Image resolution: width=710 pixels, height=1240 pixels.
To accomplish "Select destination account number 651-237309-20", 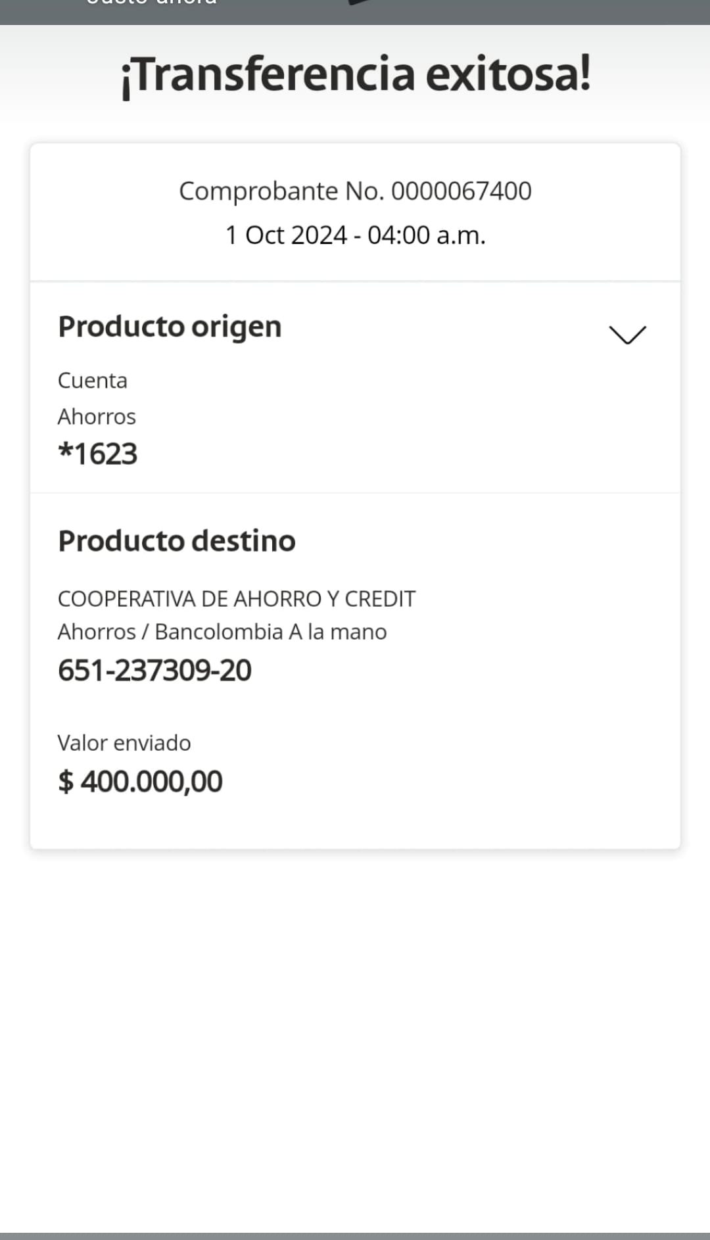I will 154,671.
